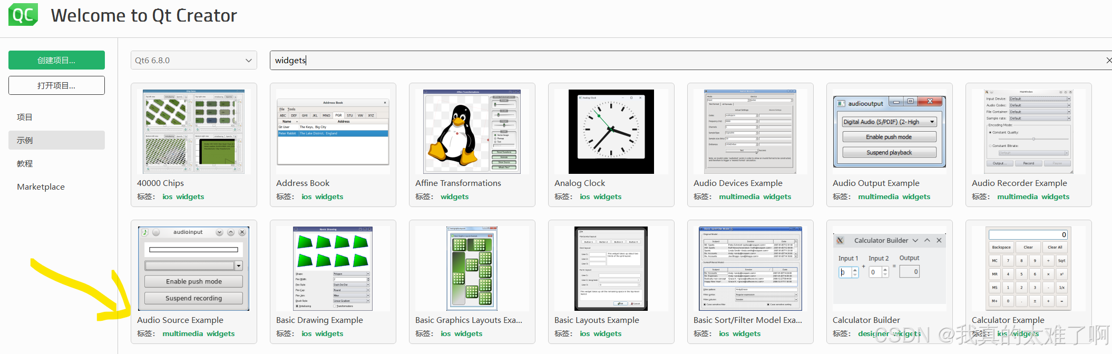The width and height of the screenshot is (1112, 354).
Task: Open the Calculator Example thumbnail
Action: pyautogui.click(x=1029, y=269)
